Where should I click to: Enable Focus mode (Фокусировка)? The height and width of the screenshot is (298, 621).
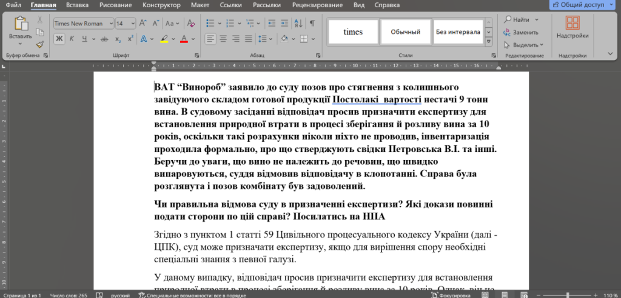coord(452,295)
